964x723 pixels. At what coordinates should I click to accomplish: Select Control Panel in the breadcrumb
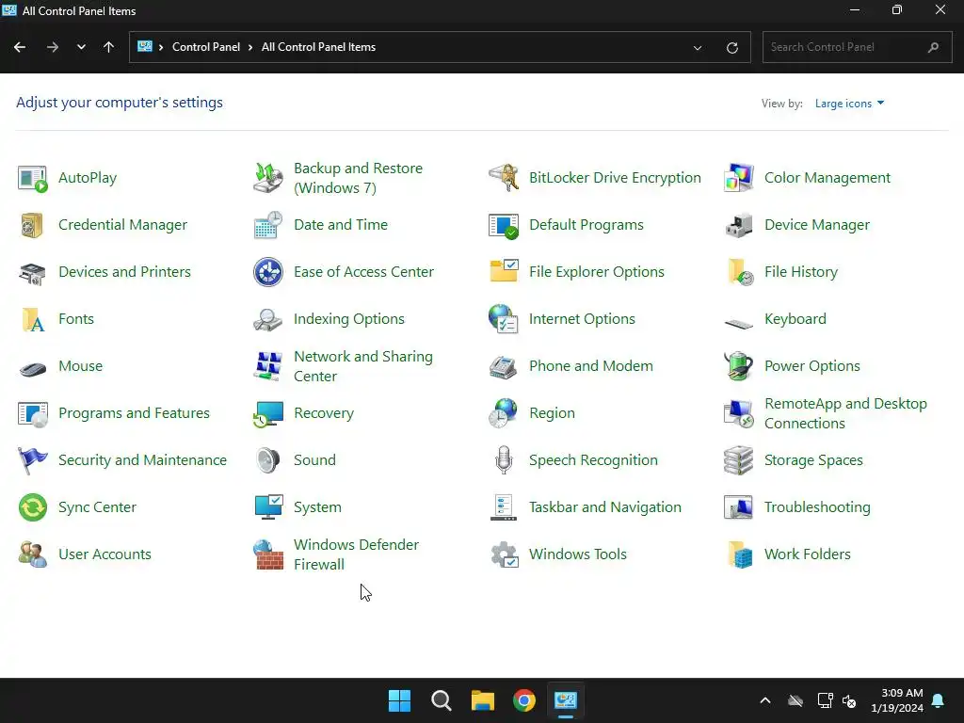tap(206, 47)
